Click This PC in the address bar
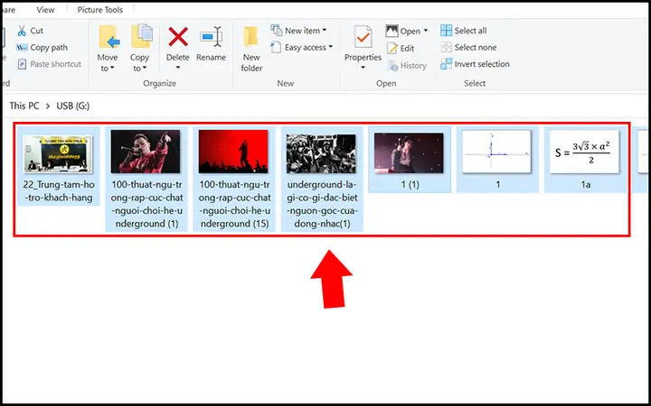651x406 pixels. click(24, 106)
